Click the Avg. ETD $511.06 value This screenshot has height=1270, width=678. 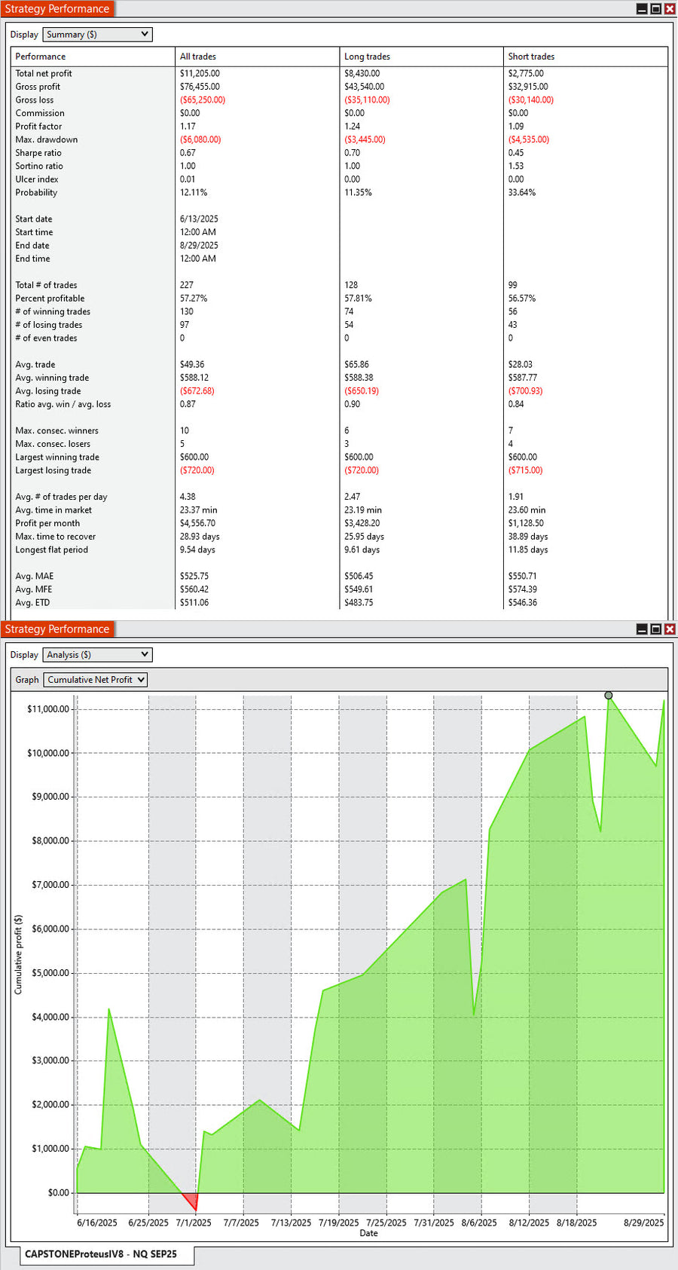194,603
